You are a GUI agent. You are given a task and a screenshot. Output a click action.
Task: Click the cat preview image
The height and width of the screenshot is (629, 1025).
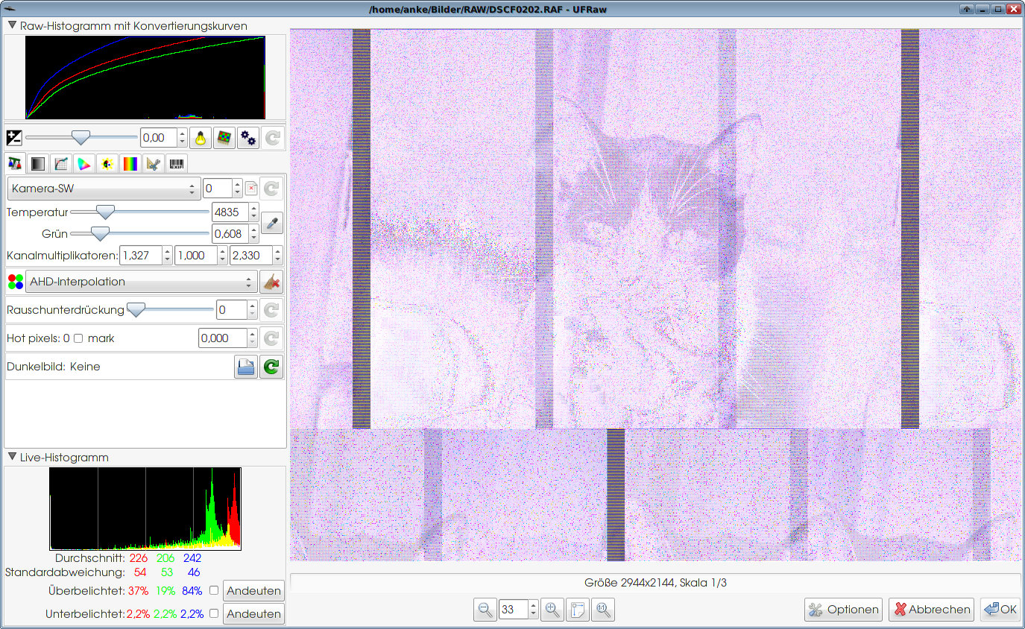(x=655, y=295)
